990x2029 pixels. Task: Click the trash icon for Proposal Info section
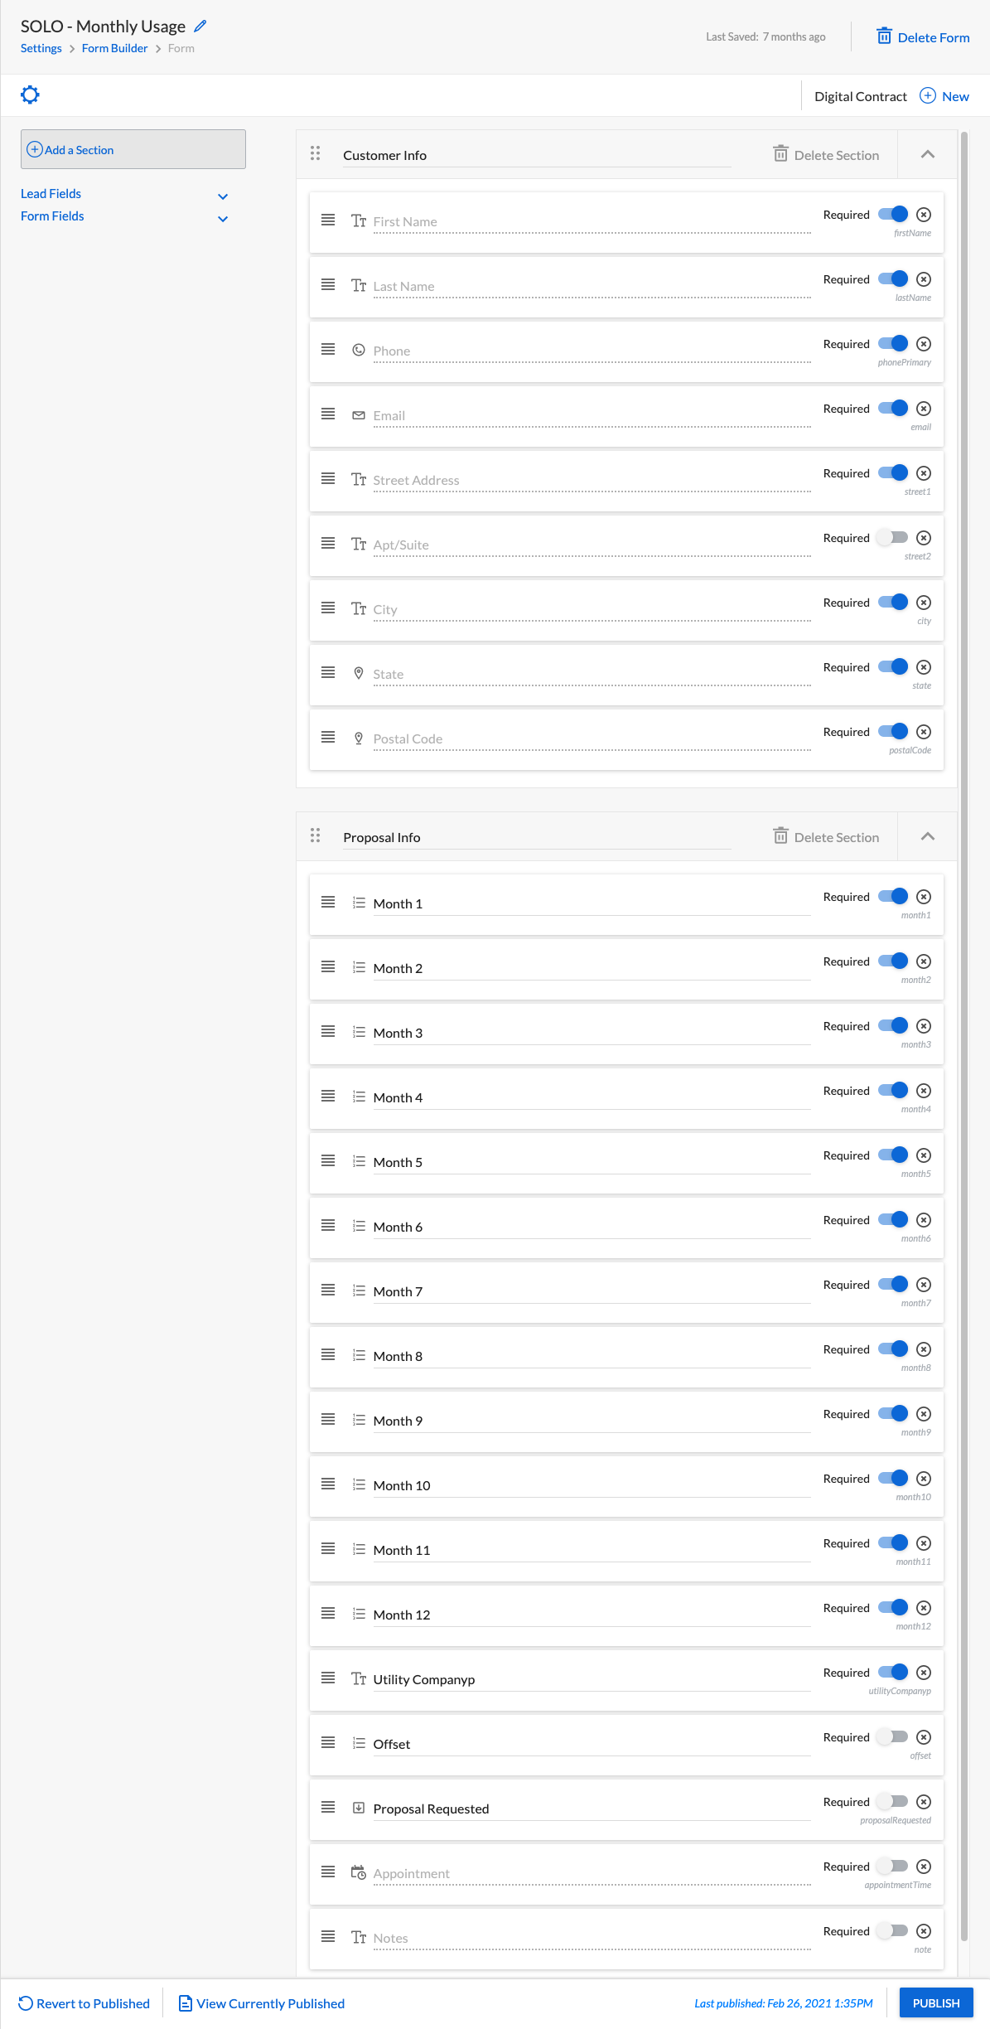[x=780, y=835]
